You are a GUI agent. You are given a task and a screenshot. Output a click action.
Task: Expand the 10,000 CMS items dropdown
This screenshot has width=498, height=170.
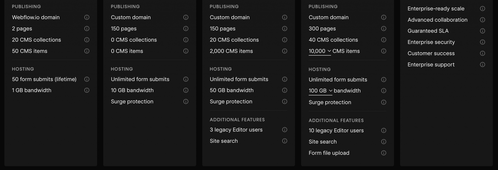click(x=320, y=51)
